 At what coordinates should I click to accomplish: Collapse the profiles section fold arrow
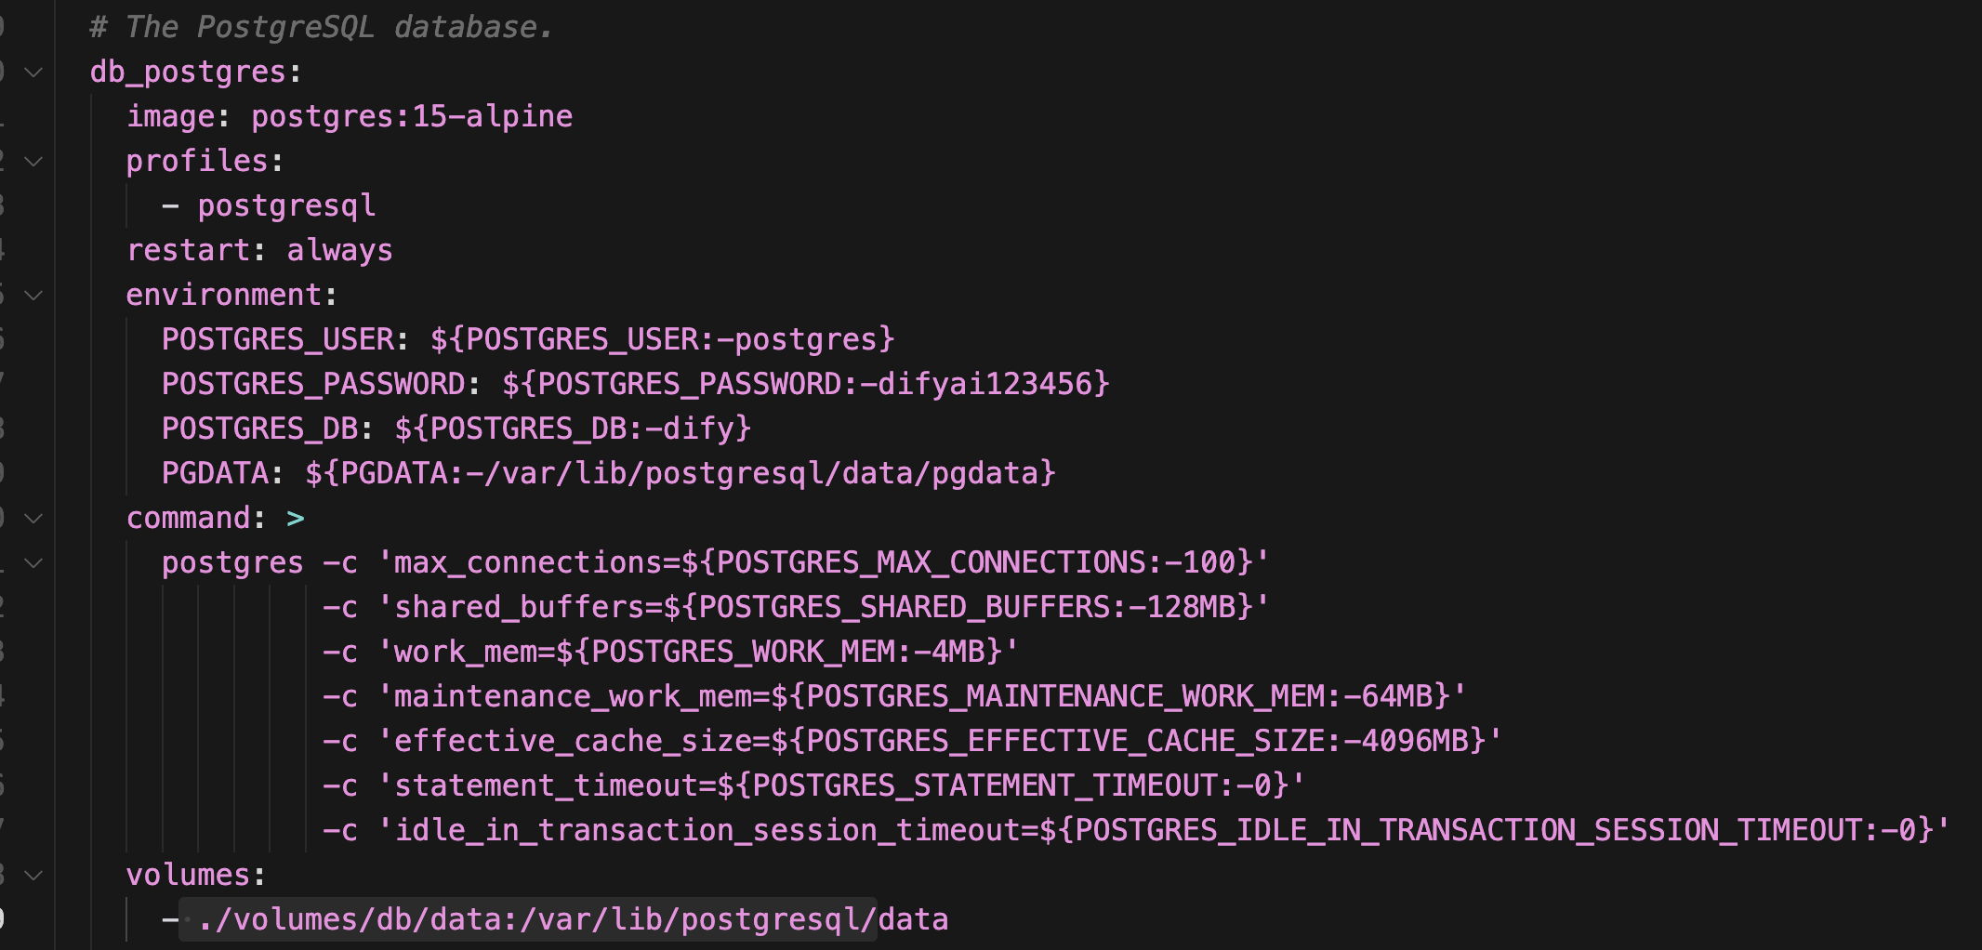[33, 162]
